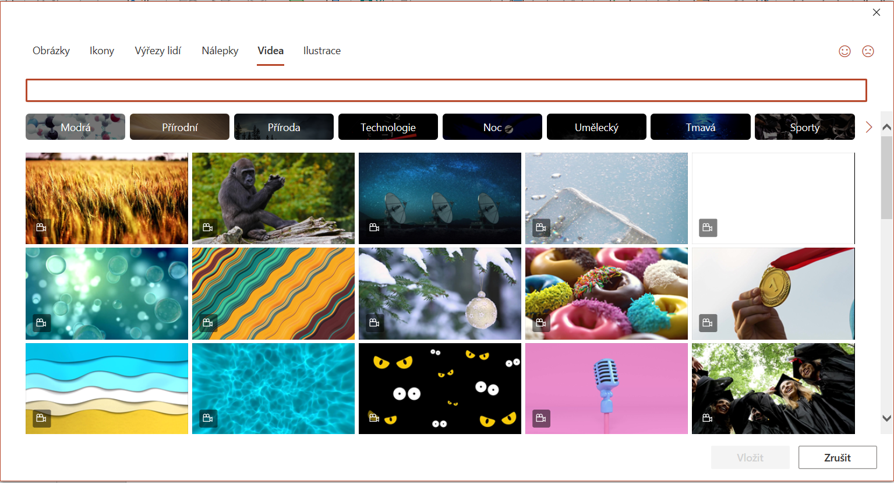Select the Nálepky tab
The width and height of the screenshot is (894, 483).
[220, 51]
